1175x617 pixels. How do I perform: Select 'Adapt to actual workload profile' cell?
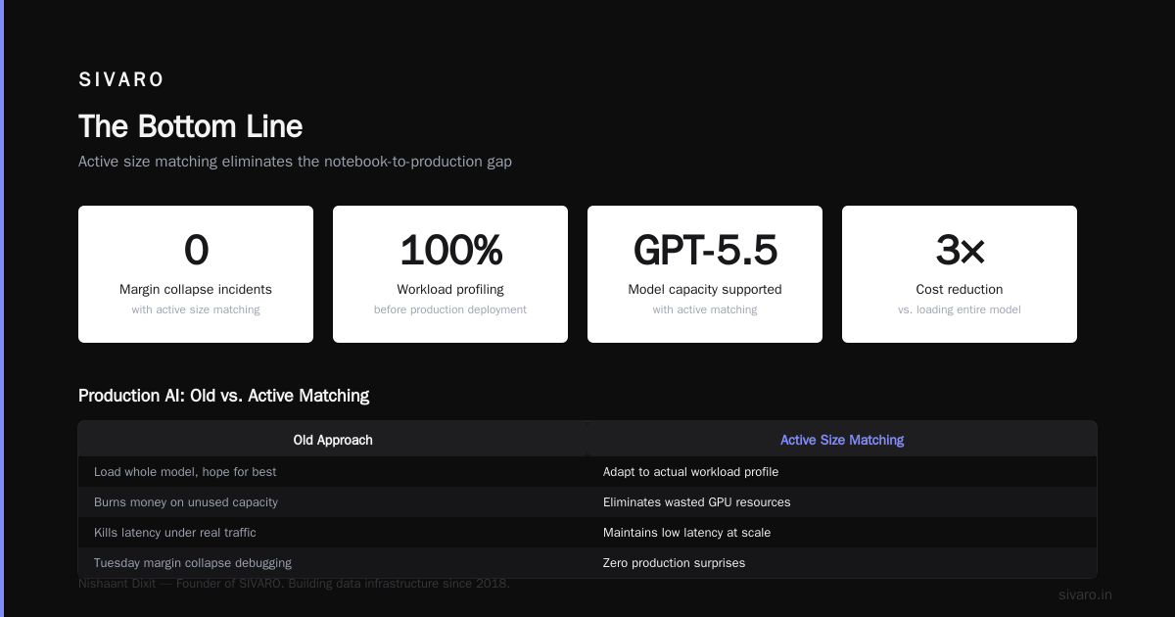[x=842, y=472]
